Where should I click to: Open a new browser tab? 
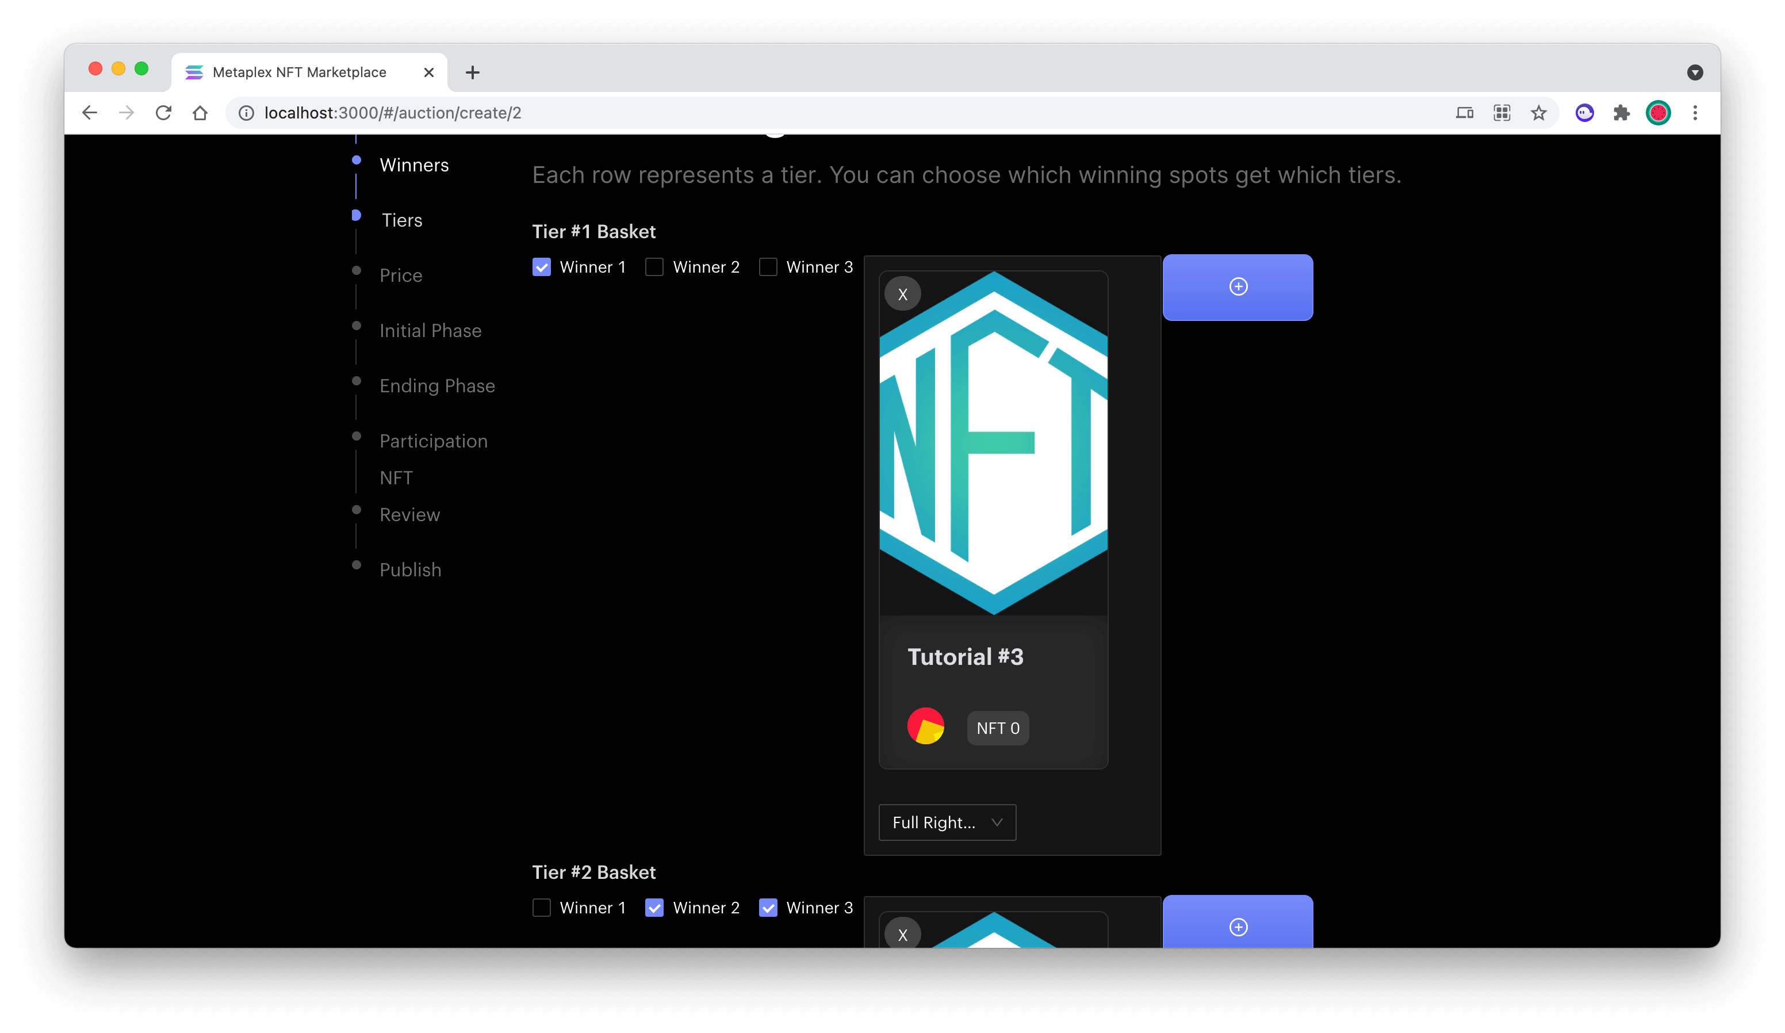point(473,72)
